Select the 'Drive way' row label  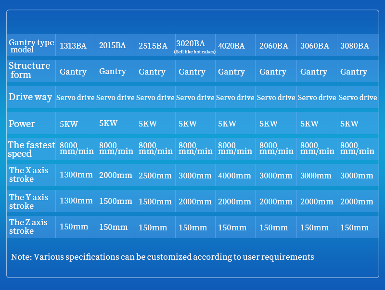30,97
